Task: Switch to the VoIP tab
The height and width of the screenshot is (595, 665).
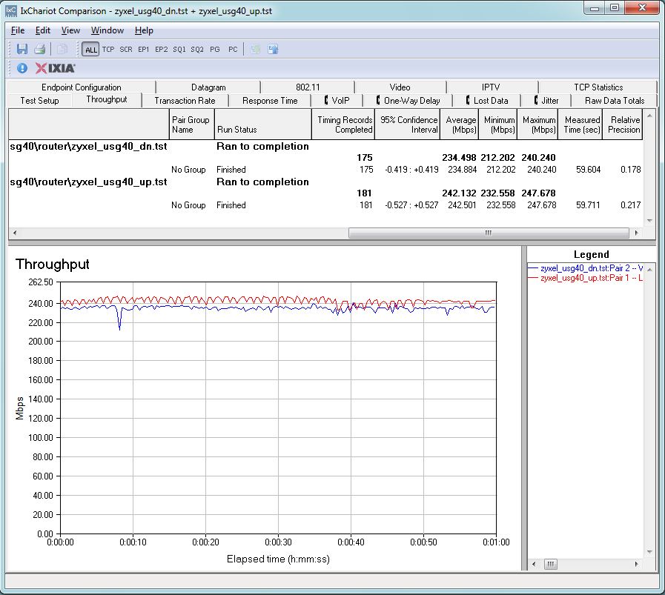Action: [337, 101]
